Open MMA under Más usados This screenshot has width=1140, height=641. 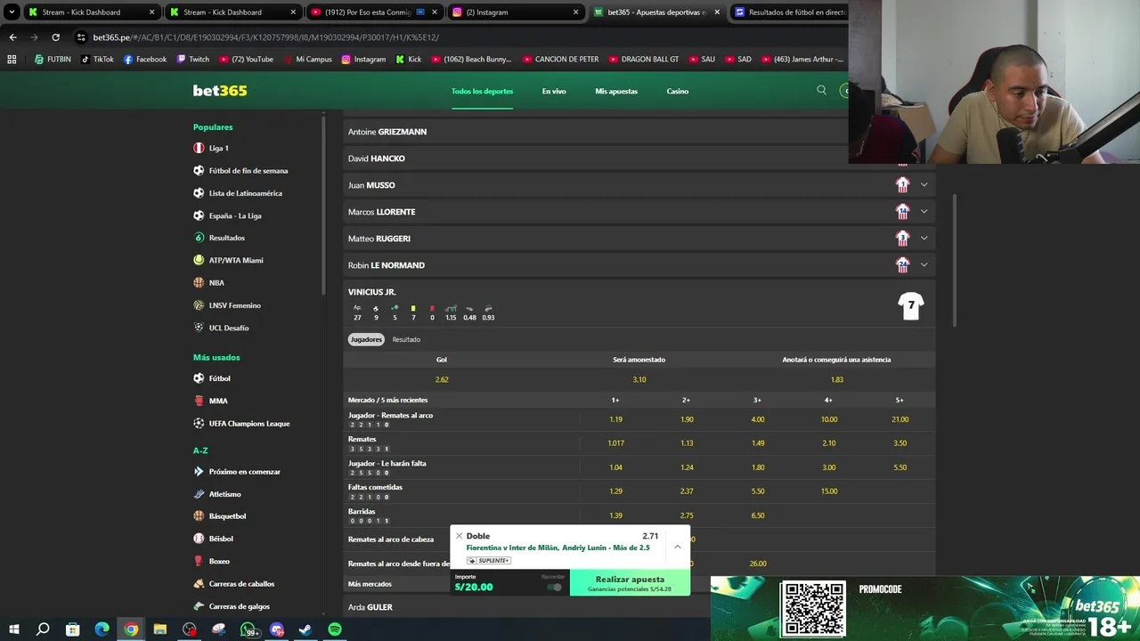(217, 401)
